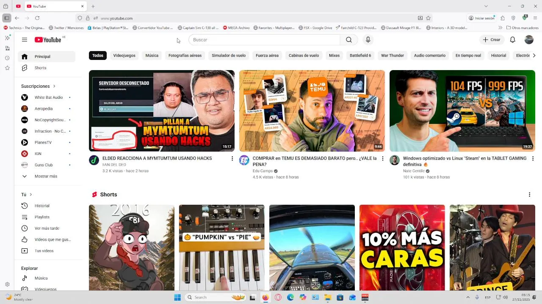Open the green shield extension with badge
This screenshot has width=542, height=304.
tap(525, 18)
